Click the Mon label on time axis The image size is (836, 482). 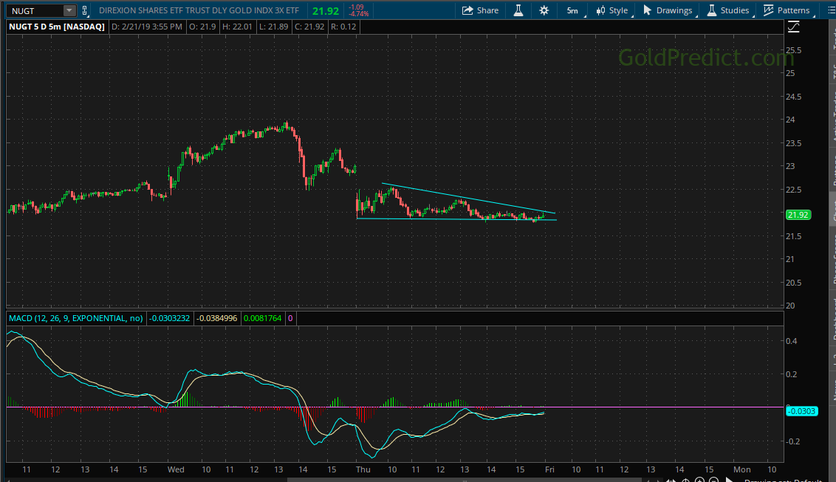click(742, 469)
